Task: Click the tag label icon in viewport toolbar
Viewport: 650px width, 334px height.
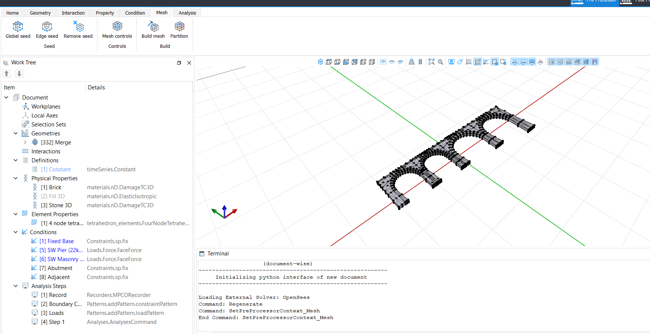Action: point(460,62)
